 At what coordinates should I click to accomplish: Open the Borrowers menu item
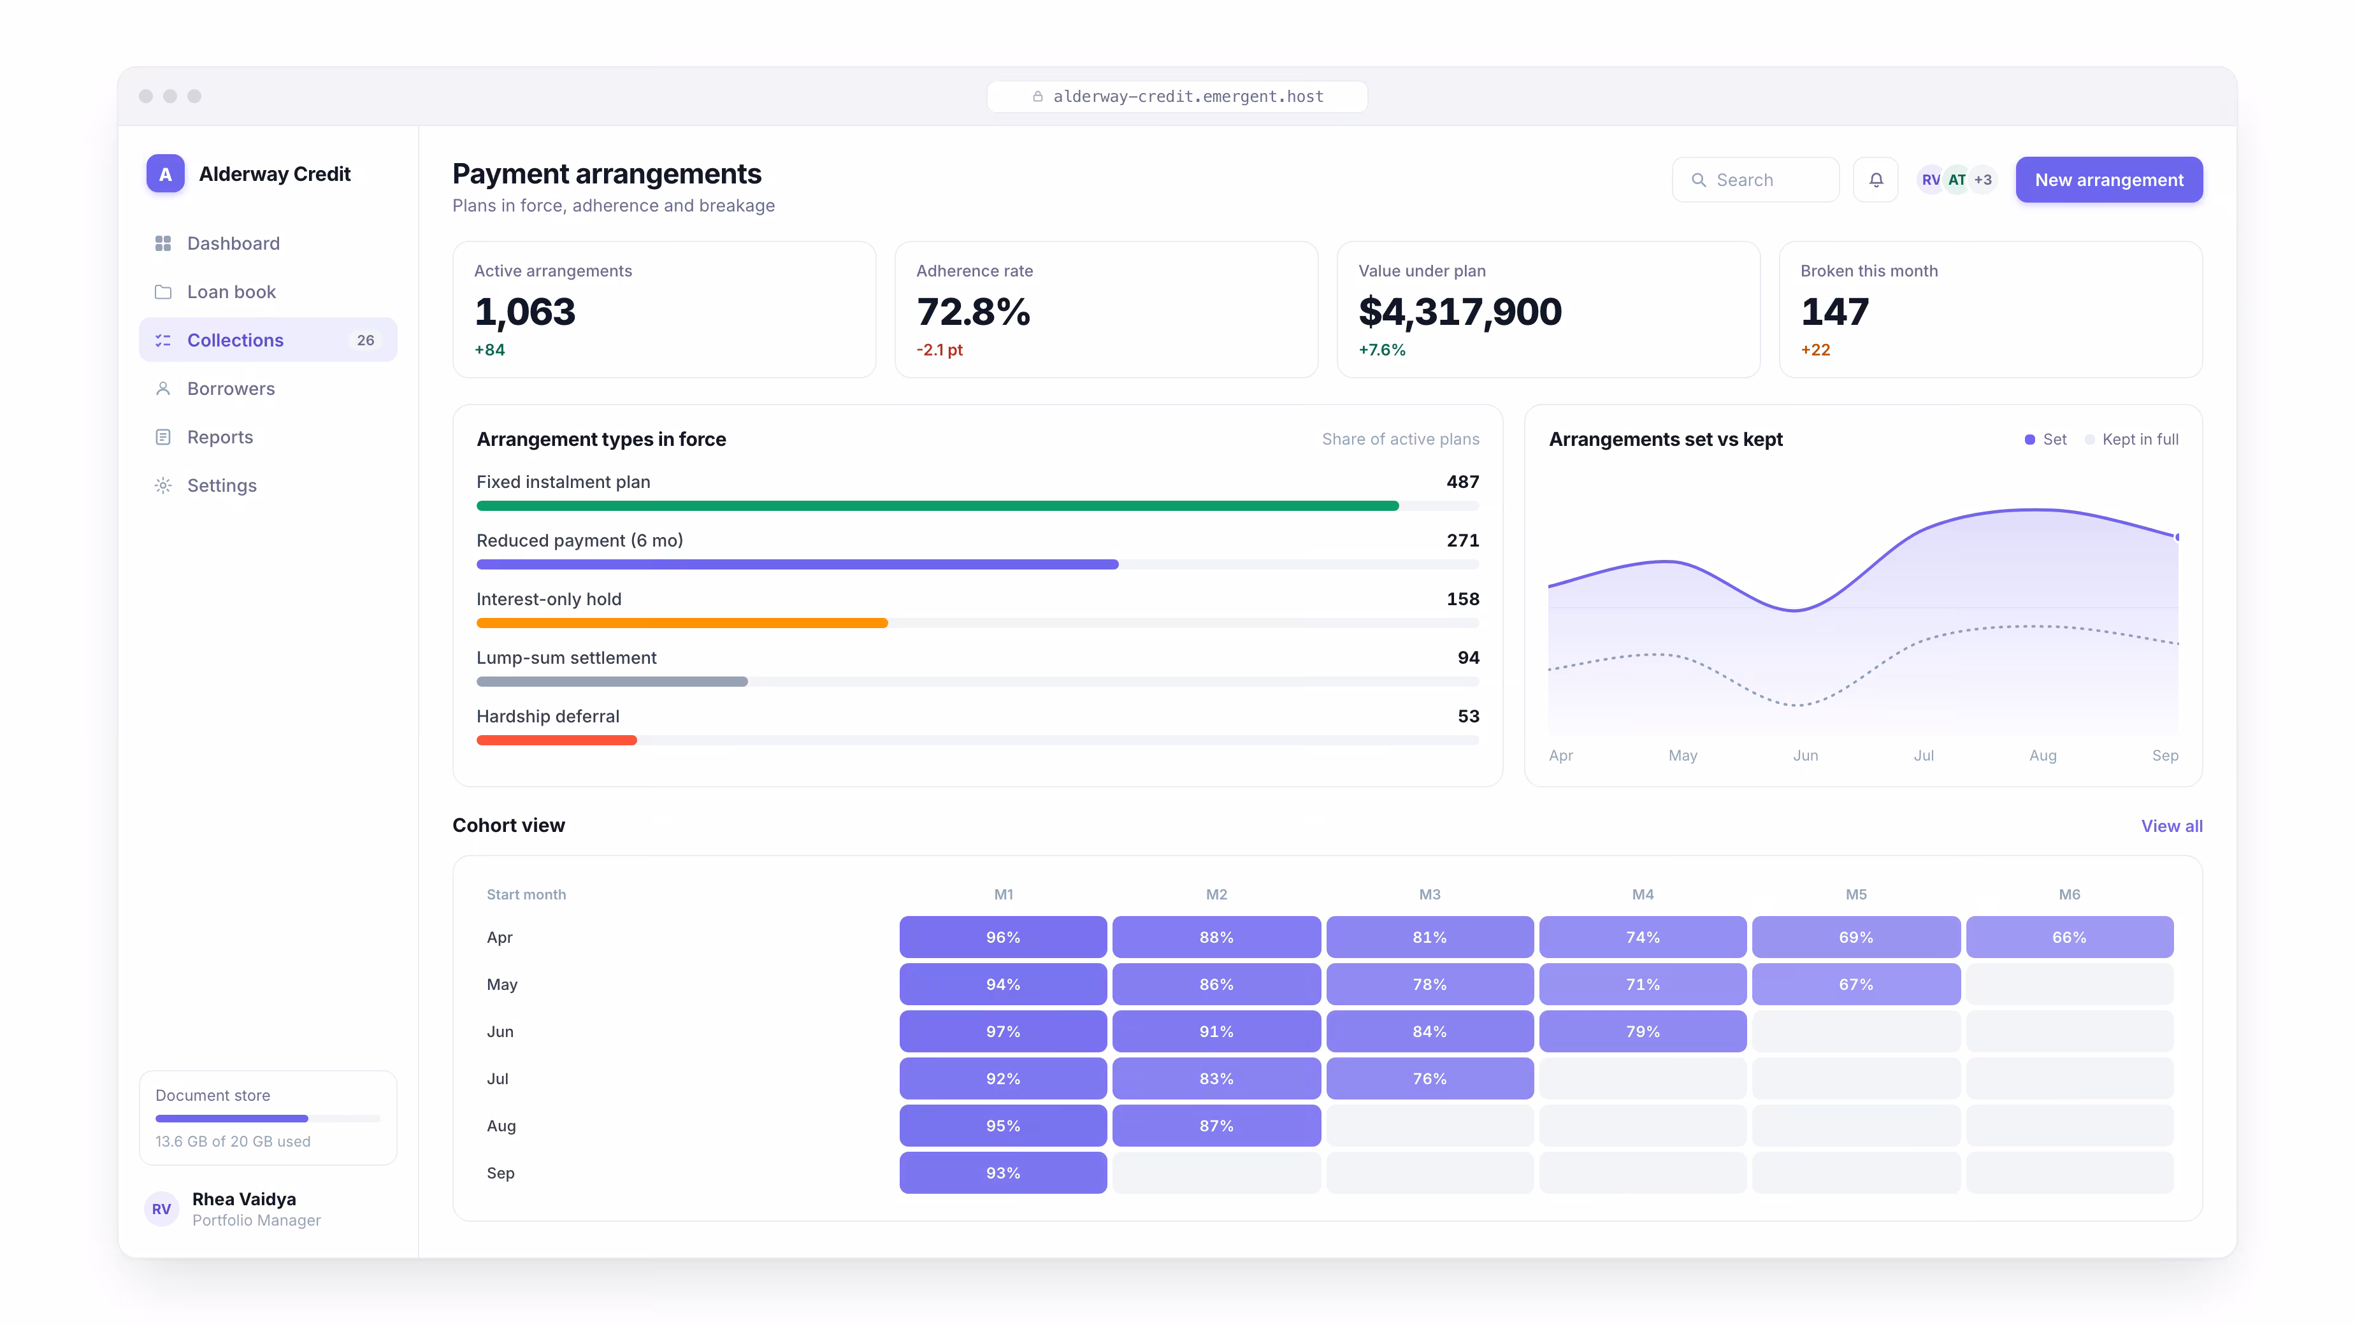pos(268,389)
